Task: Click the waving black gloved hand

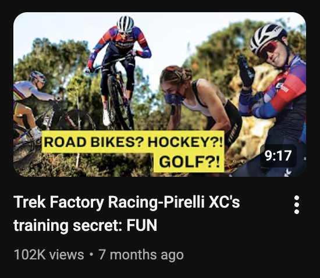Action: pyautogui.click(x=246, y=70)
